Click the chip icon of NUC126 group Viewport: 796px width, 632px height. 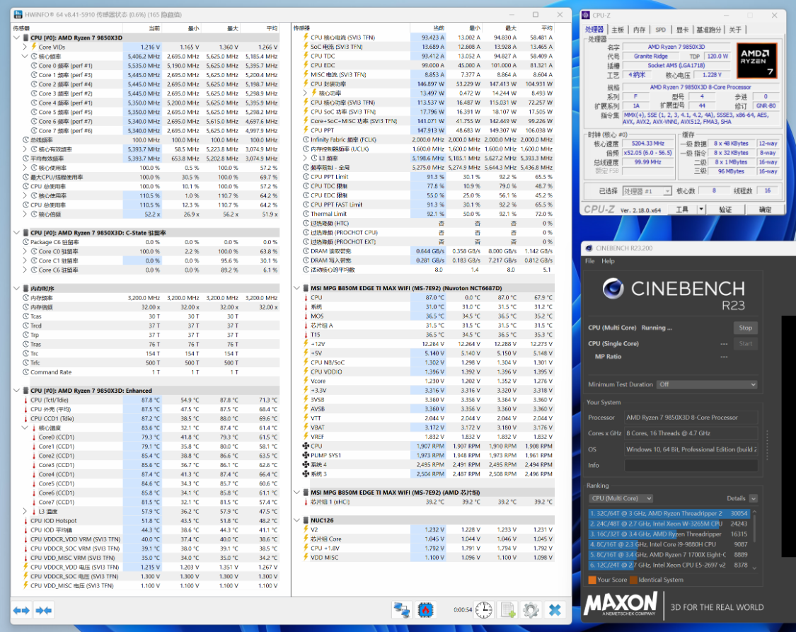pos(306,520)
